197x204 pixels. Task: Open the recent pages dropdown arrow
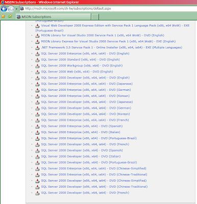coord(16,9)
